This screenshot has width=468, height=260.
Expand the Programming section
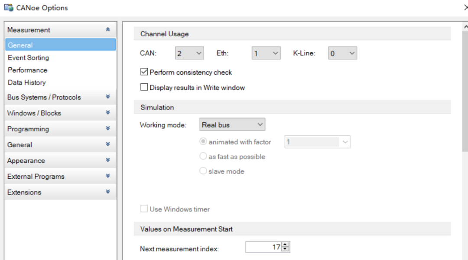pyautogui.click(x=60, y=129)
